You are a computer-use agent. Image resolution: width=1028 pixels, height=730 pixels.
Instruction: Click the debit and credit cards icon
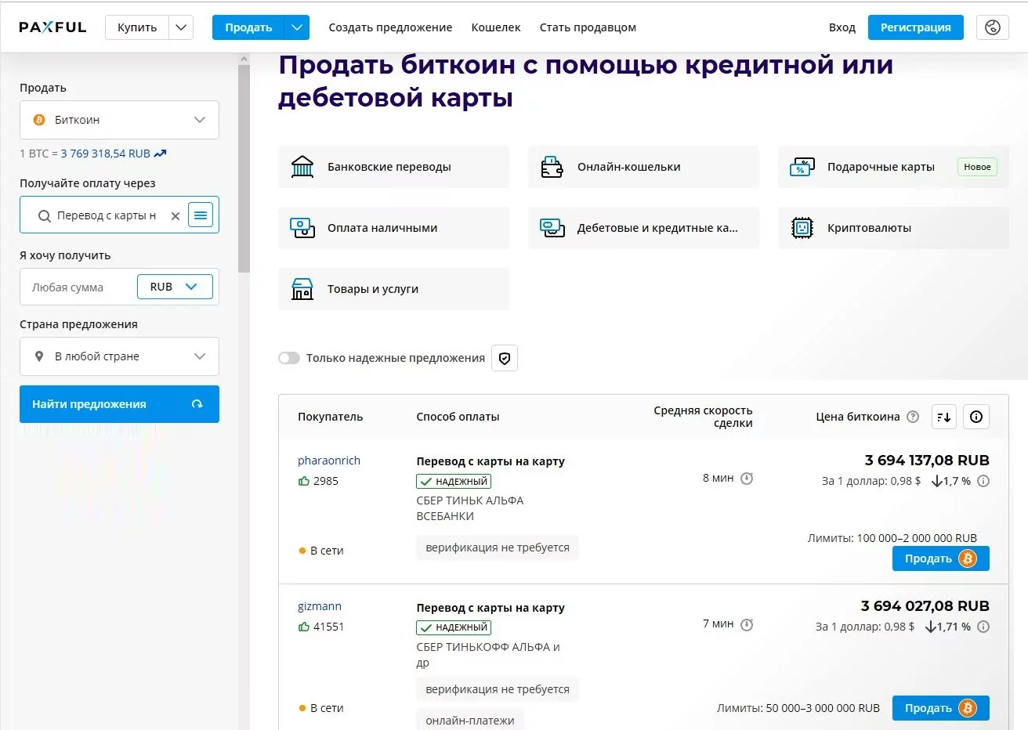point(552,228)
